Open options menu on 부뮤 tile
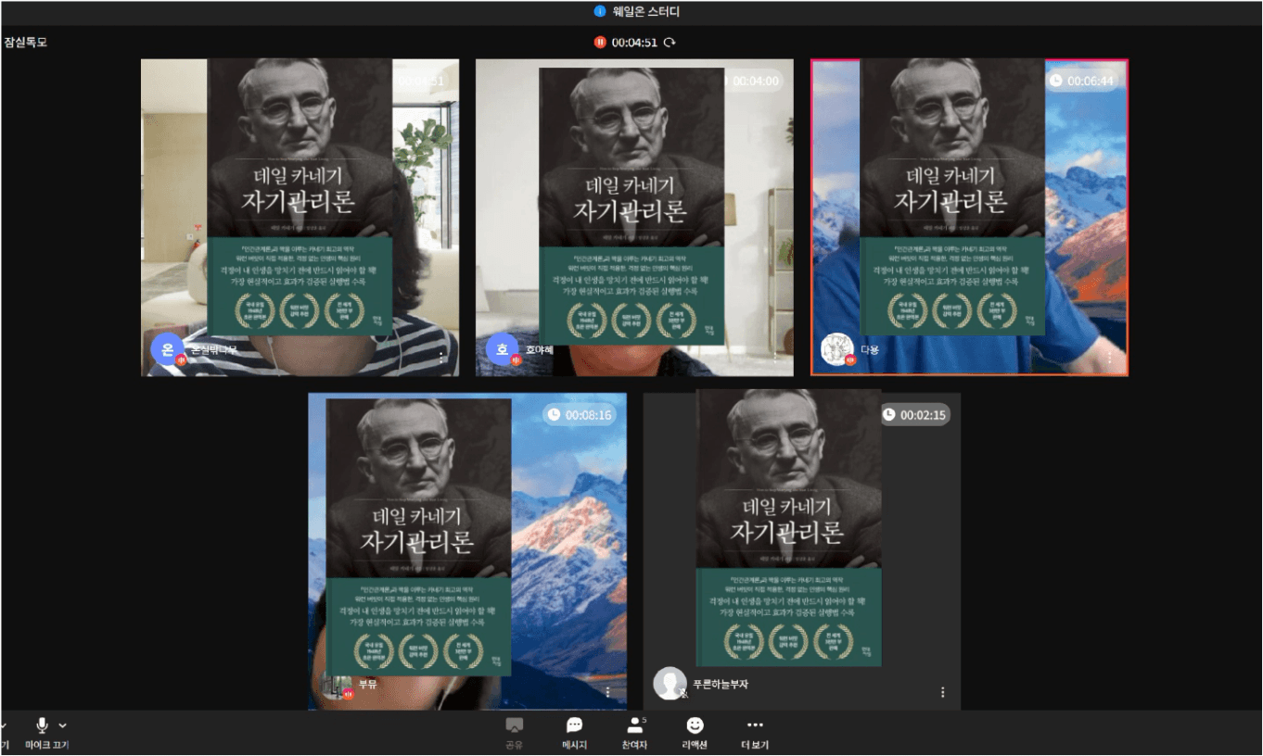1263x756 pixels. (608, 691)
